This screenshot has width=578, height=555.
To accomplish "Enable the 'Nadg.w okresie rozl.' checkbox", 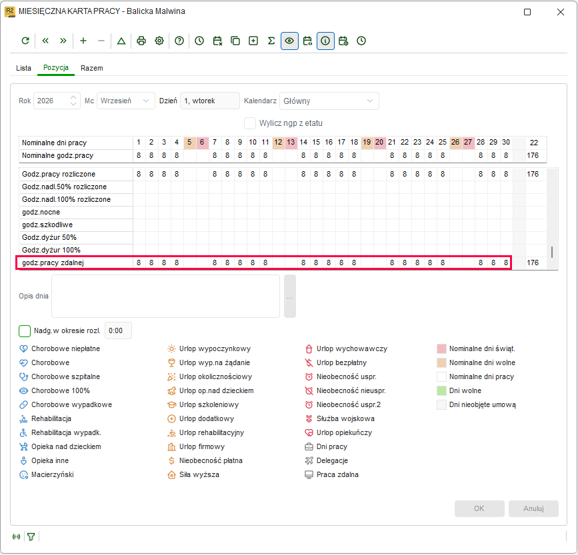I will pos(25,330).
